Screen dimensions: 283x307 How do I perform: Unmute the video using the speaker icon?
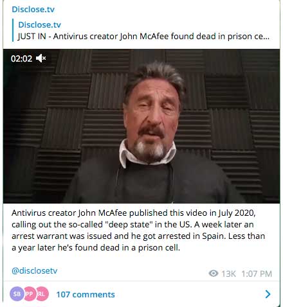[41, 58]
